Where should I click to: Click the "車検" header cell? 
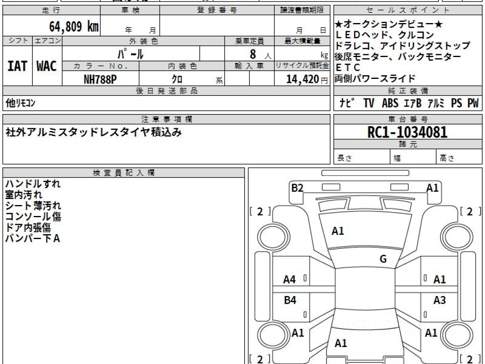coord(130,11)
